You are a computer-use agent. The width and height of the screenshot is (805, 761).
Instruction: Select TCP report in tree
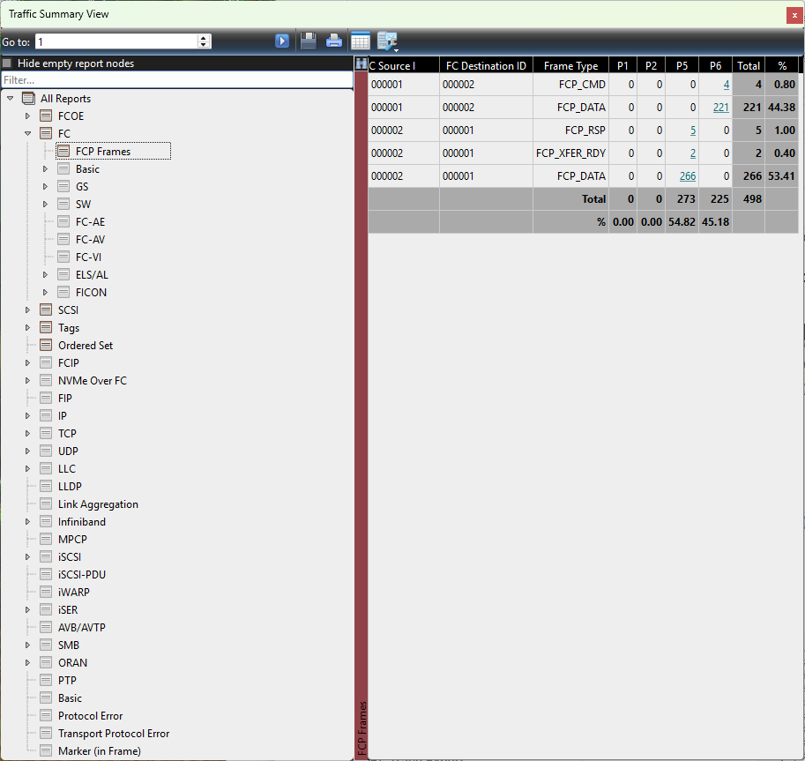click(x=67, y=433)
